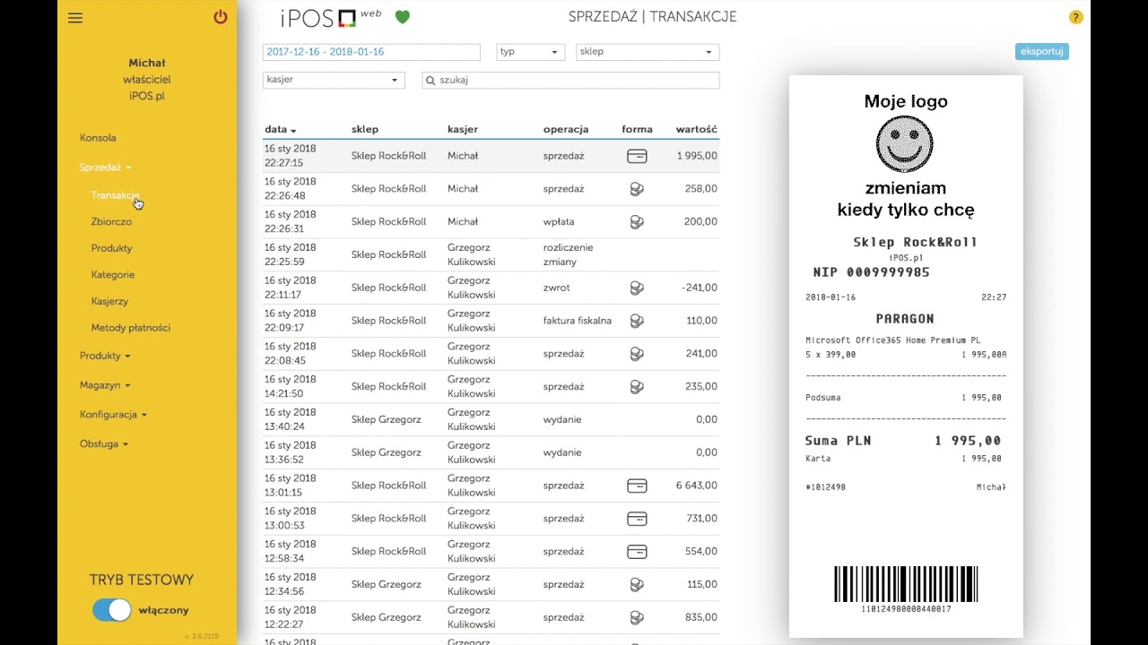Click coins icon in faktura fiskalna row
The image size is (1148, 645).
pyautogui.click(x=637, y=321)
